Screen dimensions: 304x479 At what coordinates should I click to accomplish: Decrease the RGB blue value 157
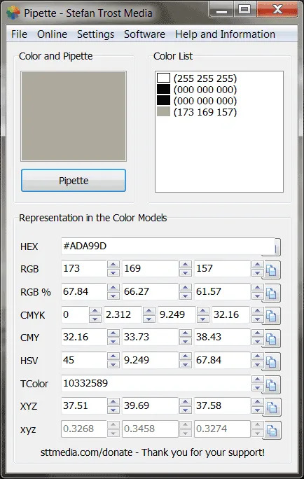tap(258, 272)
